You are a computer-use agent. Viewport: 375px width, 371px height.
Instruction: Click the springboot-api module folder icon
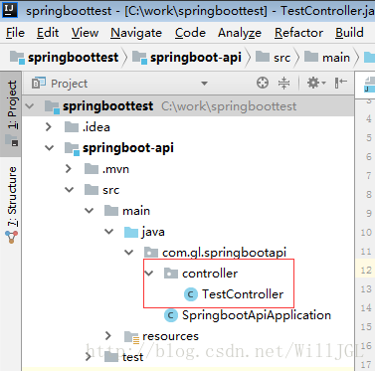click(72, 148)
